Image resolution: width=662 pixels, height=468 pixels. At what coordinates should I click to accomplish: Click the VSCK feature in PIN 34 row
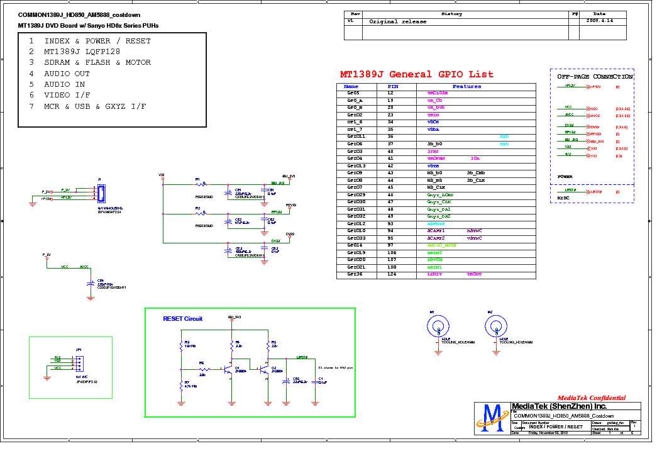pos(433,122)
